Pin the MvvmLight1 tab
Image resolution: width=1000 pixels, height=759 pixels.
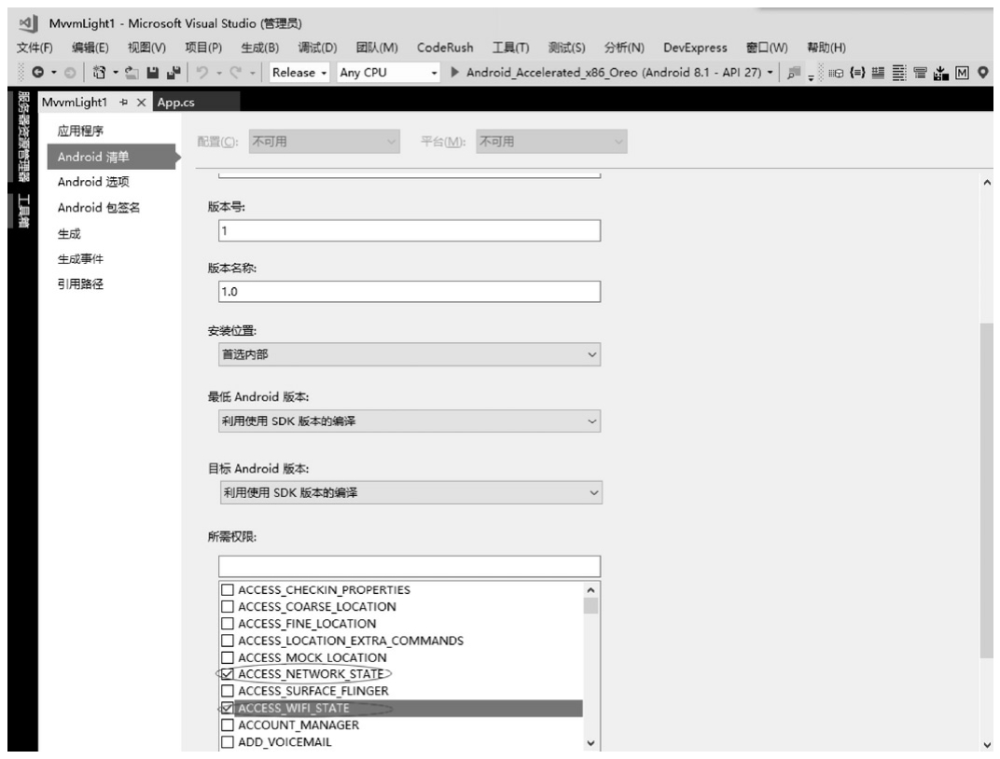124,102
